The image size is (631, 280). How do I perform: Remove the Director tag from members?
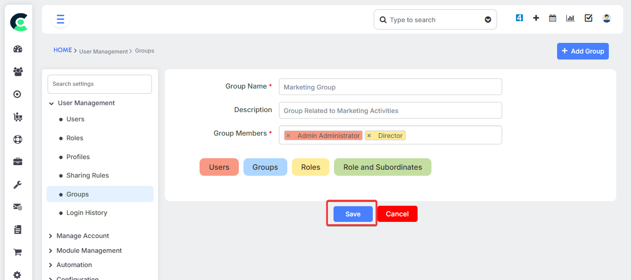(x=369, y=136)
